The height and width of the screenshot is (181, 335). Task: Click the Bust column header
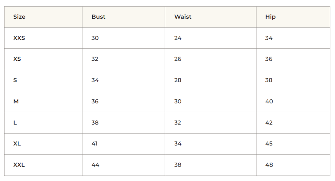point(98,17)
